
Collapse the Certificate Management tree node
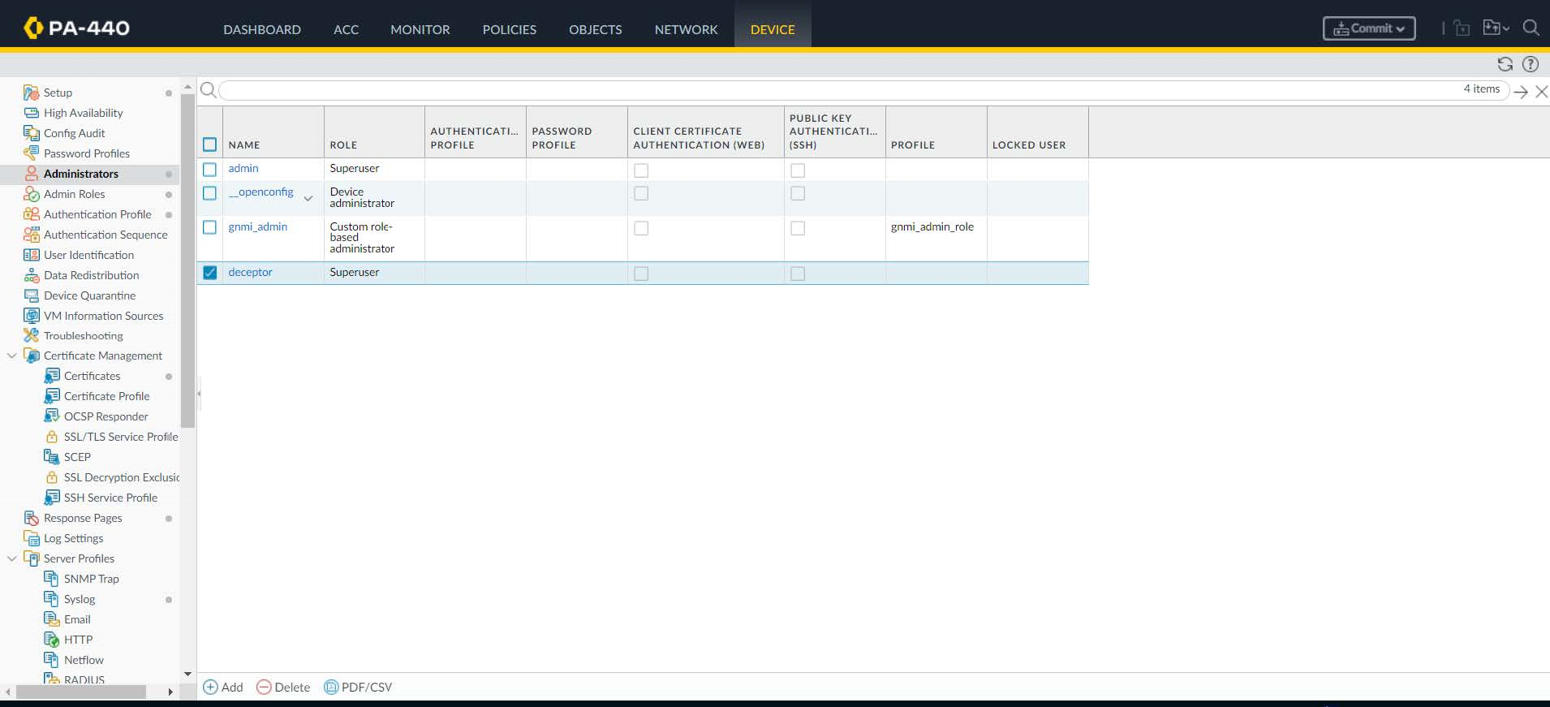click(12, 356)
